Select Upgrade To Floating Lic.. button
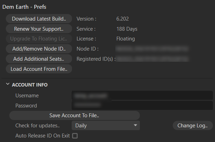This screenshot has width=215, height=142. pyautogui.click(x=39, y=39)
